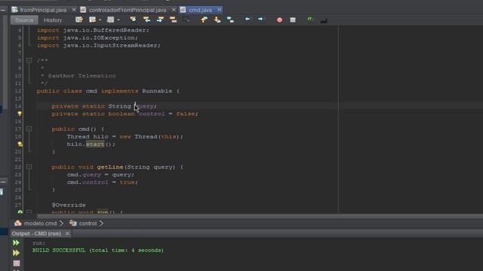Click 'import java.io.InputStreamReader;' line

click(99, 45)
